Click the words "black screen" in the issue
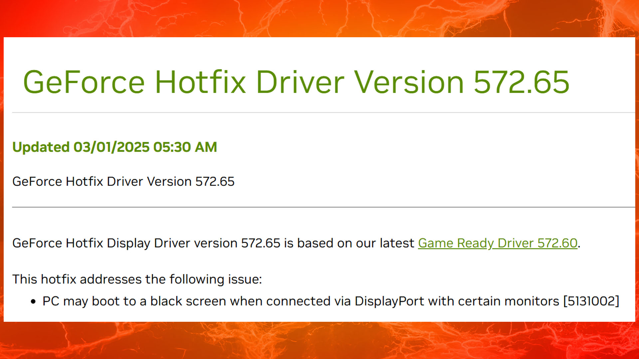The width and height of the screenshot is (639, 359). (x=188, y=301)
